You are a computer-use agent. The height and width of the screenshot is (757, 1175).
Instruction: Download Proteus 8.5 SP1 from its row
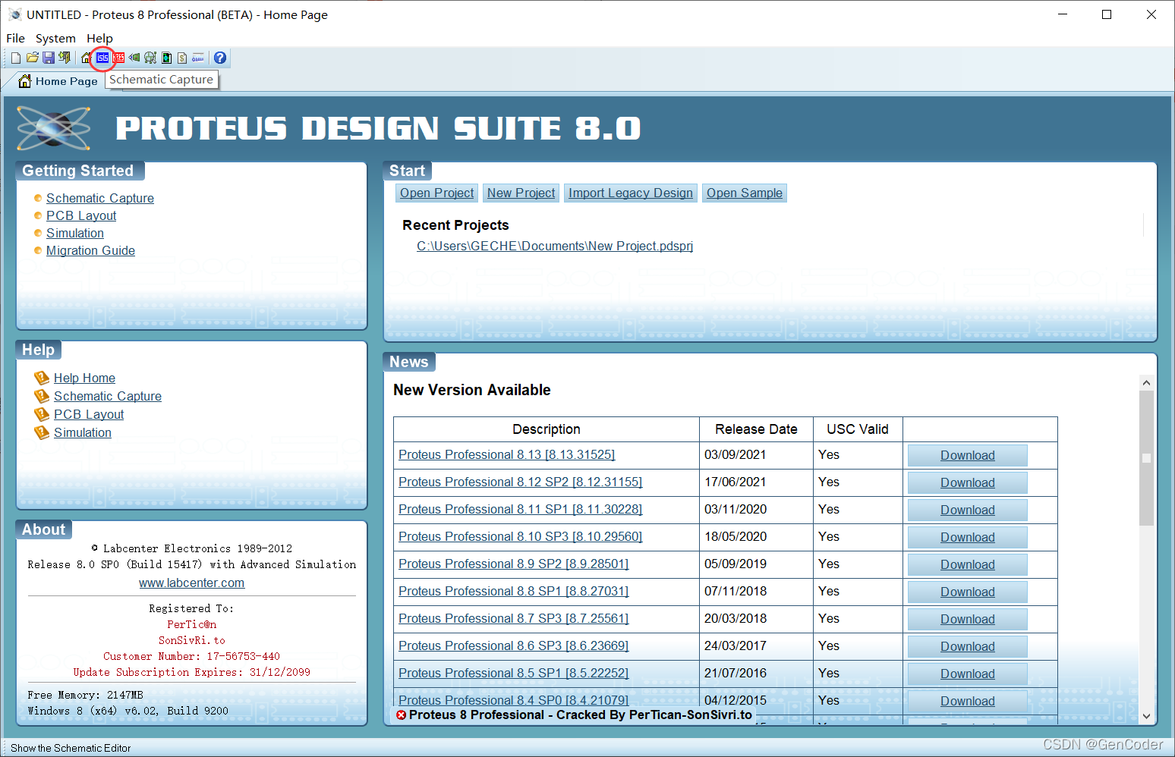tap(968, 674)
